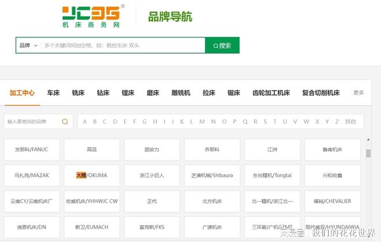Viewport: 381px width, 242px height.
Task: Filter brands by letter F
Action: [135, 122]
